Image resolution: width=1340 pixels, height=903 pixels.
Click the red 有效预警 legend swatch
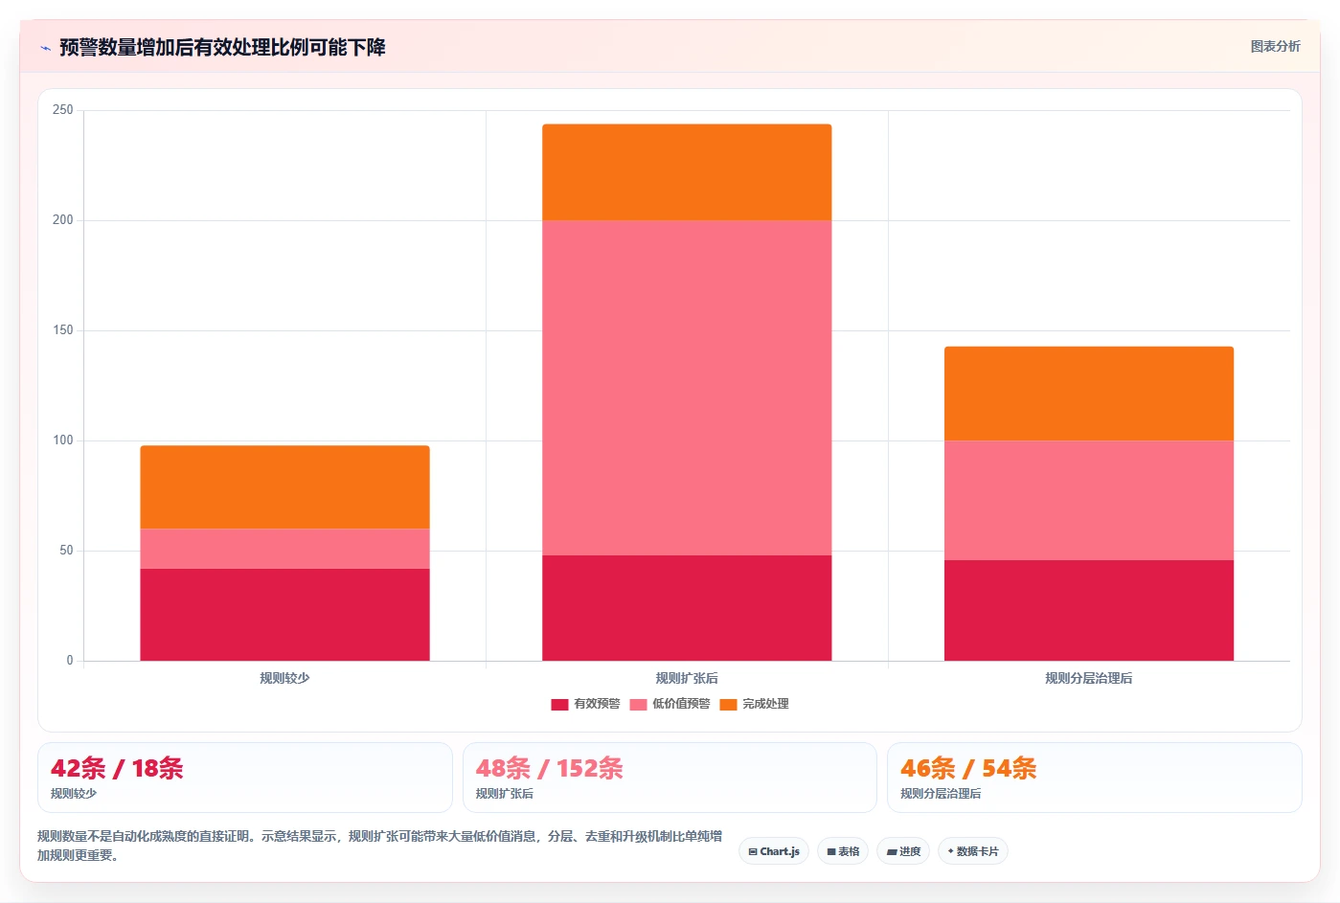(559, 705)
